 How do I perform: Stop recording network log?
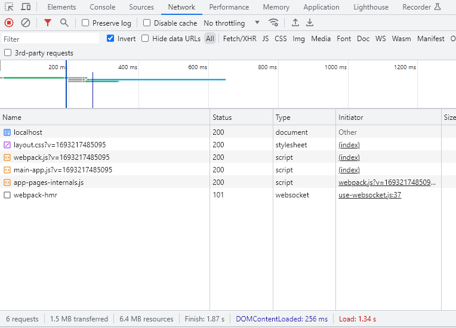9,23
